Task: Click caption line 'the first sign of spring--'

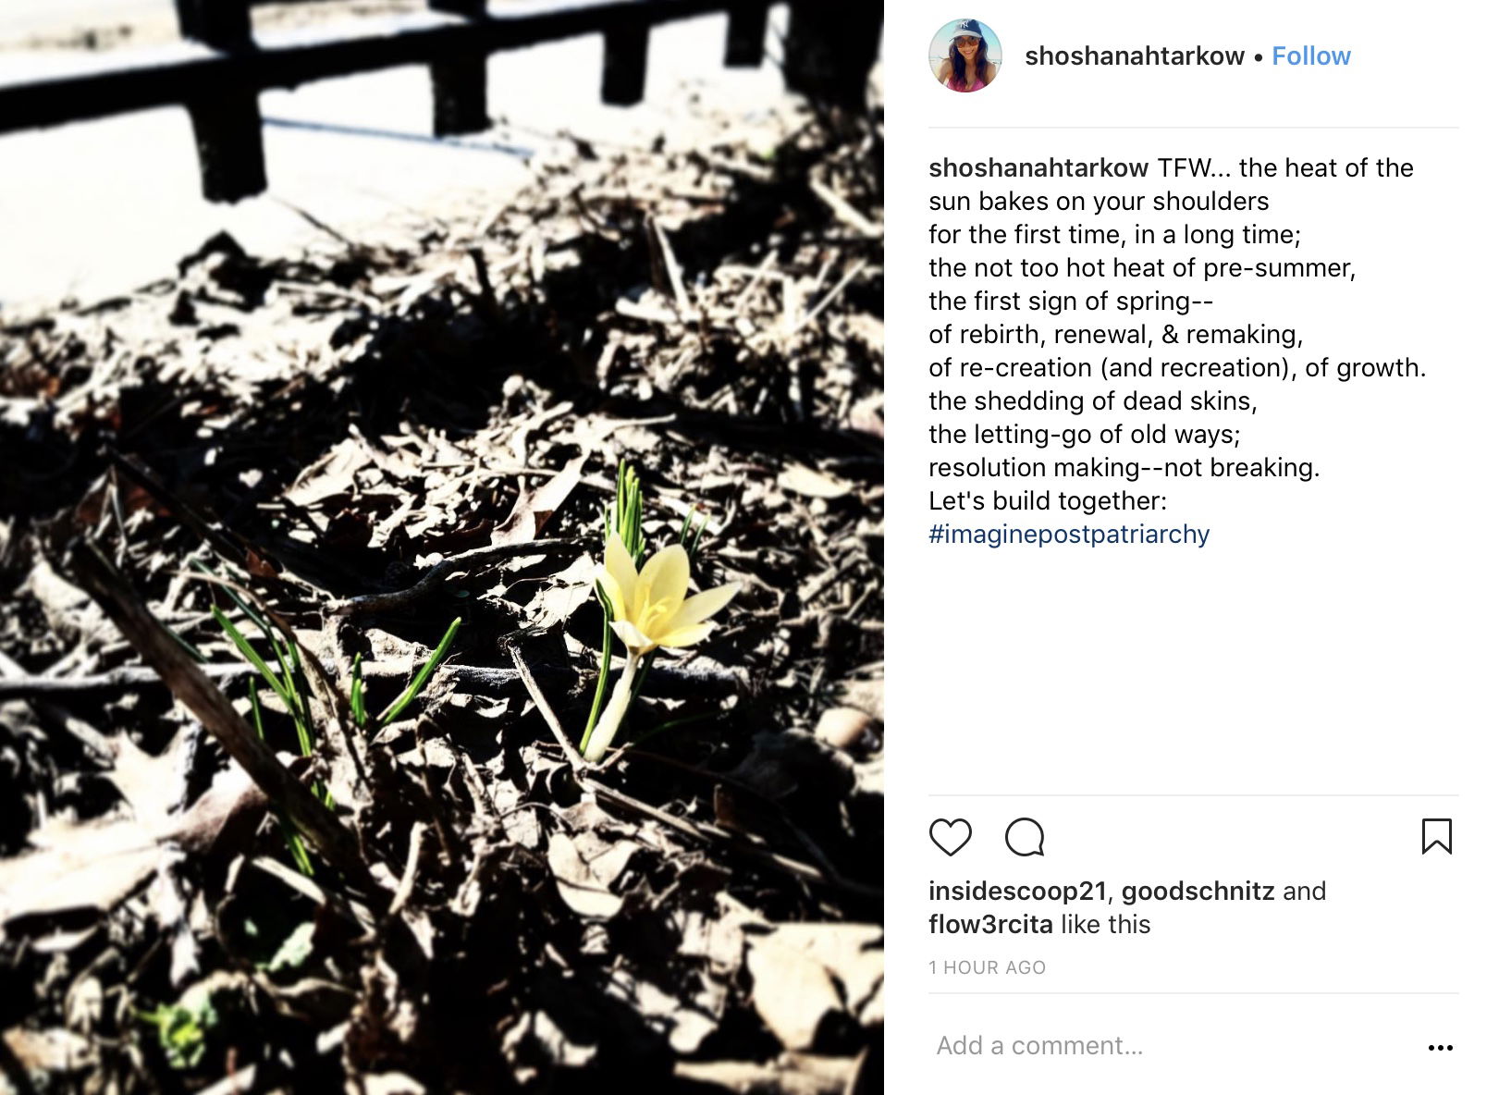Action: pyautogui.click(x=1070, y=301)
